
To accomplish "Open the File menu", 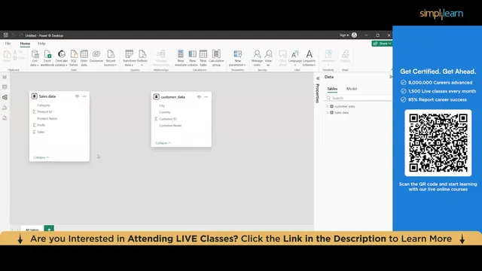I will (8, 44).
